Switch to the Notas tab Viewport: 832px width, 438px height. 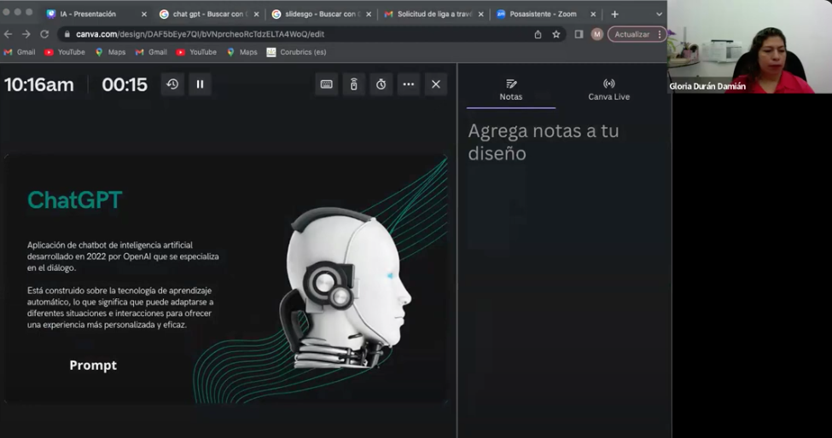(511, 90)
